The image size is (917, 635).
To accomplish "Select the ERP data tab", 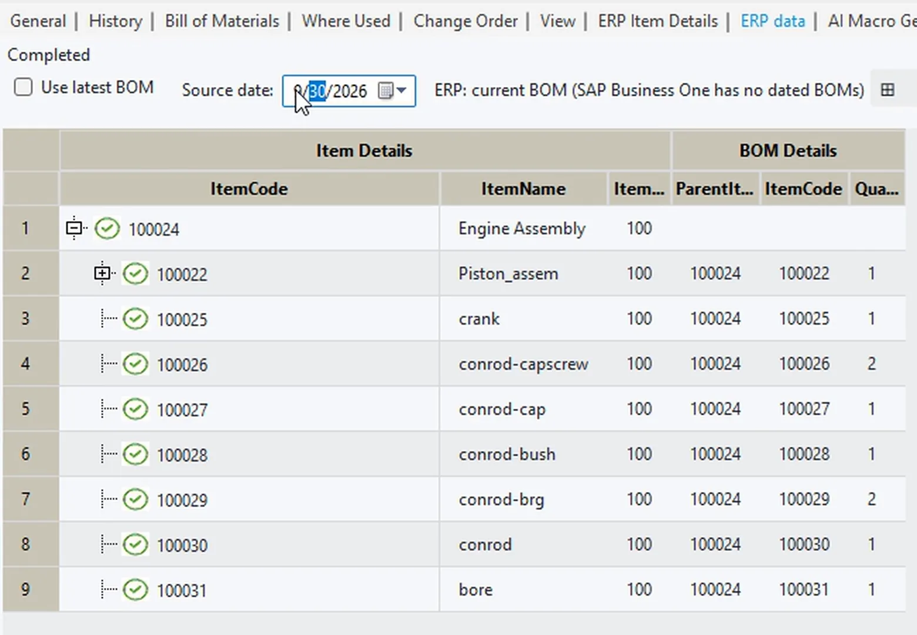I will tap(773, 21).
